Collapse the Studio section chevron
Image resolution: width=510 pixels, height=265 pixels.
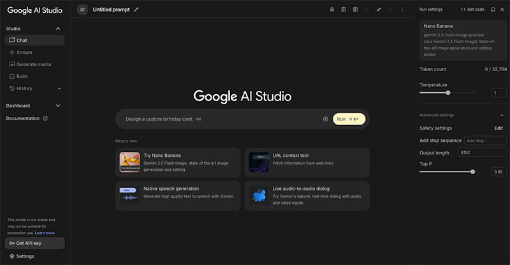(x=58, y=29)
